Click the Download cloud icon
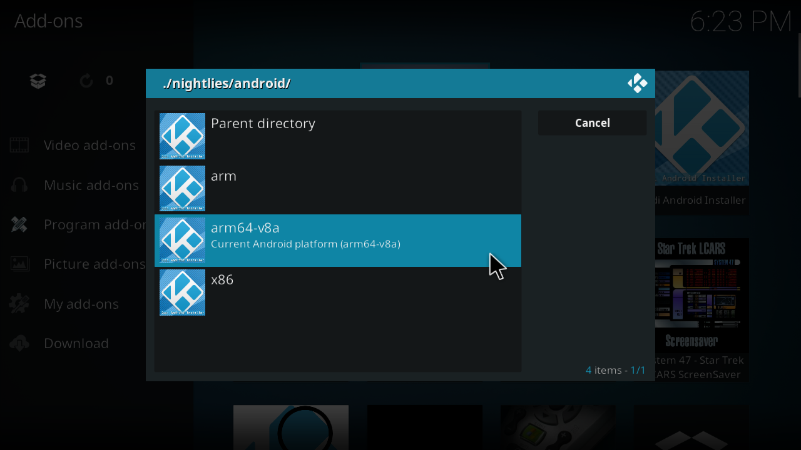 click(19, 343)
